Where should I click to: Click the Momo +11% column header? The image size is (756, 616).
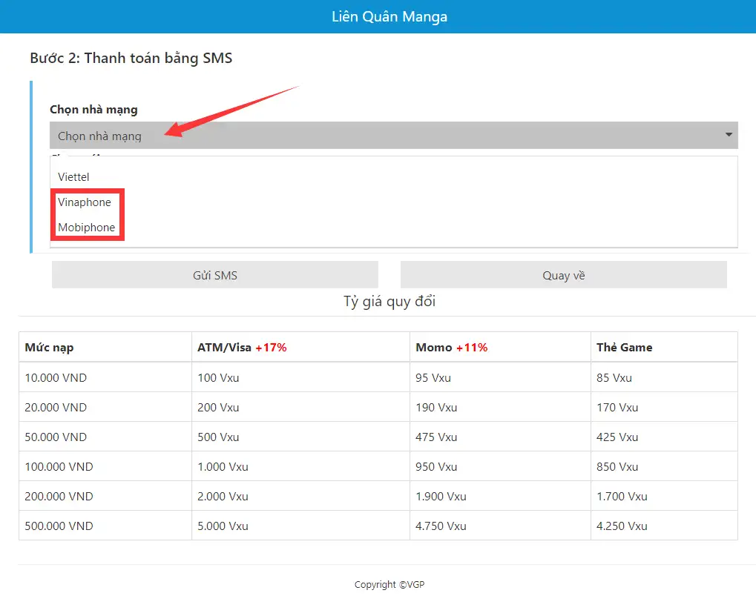click(501, 347)
